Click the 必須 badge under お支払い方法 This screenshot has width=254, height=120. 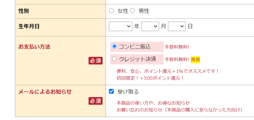pyautogui.click(x=96, y=61)
